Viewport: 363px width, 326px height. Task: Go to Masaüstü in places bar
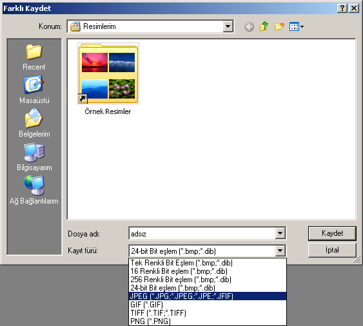pyautogui.click(x=34, y=90)
